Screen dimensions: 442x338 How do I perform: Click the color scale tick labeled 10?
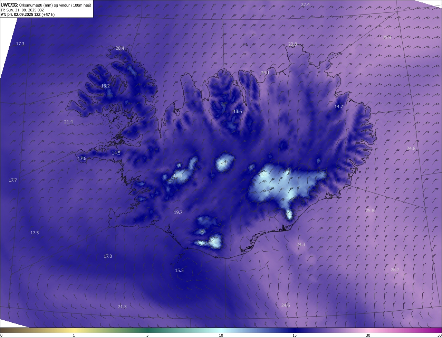tap(221, 335)
